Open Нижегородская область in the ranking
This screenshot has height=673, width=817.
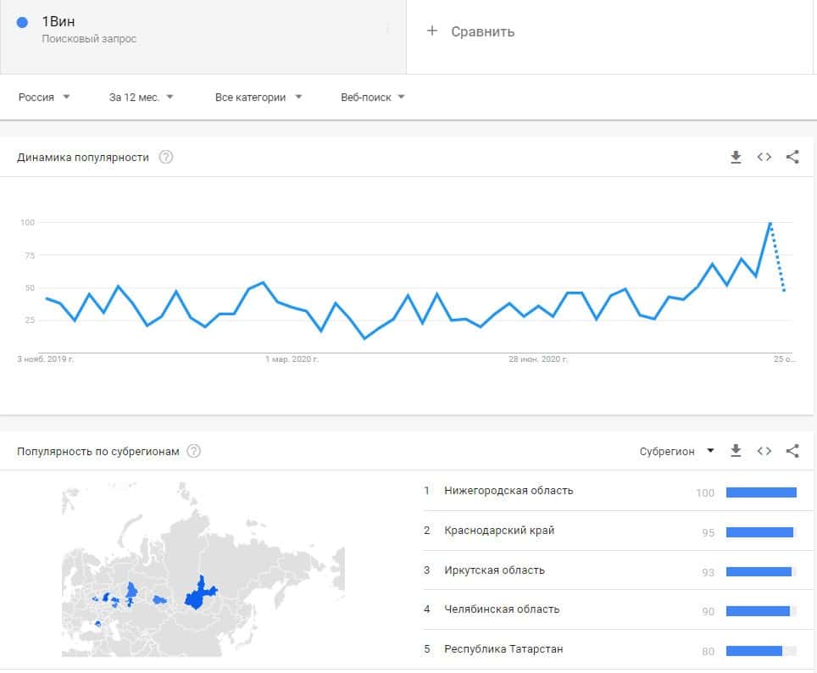(x=509, y=491)
